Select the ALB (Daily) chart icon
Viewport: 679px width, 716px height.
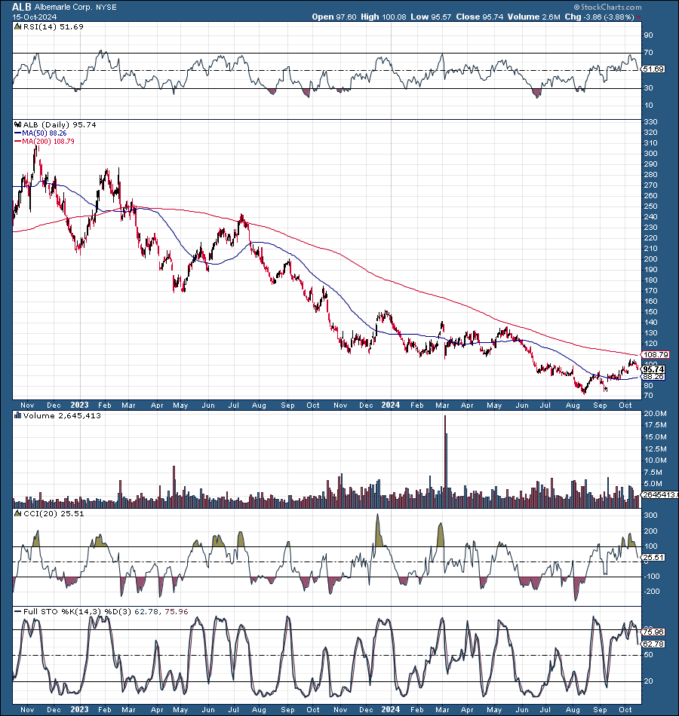17,125
